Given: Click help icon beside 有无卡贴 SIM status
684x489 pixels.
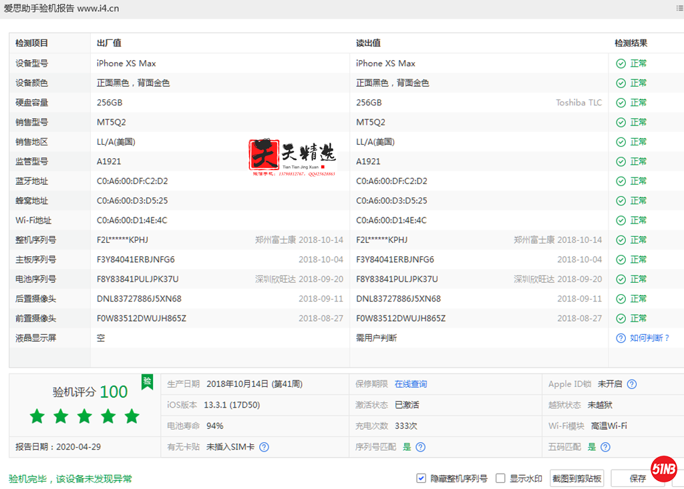Looking at the screenshot, I should click(x=264, y=447).
